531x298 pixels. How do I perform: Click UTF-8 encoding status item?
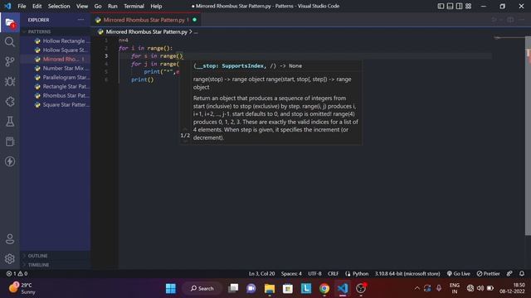[x=314, y=274]
